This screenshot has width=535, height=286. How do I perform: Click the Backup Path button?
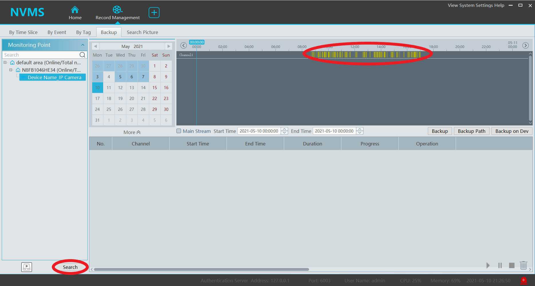[471, 131]
